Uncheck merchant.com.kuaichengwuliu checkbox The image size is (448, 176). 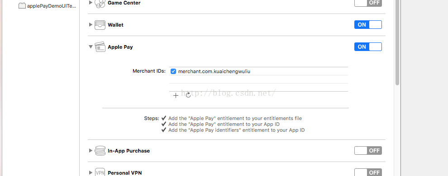pos(173,71)
